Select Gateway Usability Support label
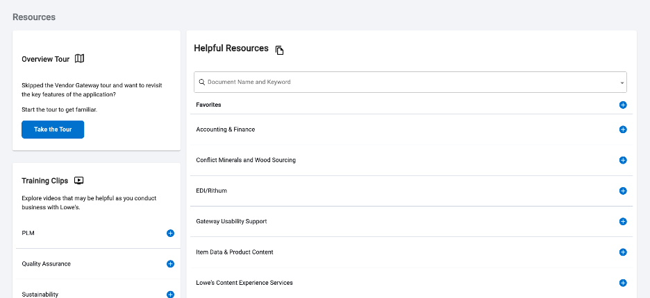Screen dimensions: 650x298 pyautogui.click(x=231, y=222)
